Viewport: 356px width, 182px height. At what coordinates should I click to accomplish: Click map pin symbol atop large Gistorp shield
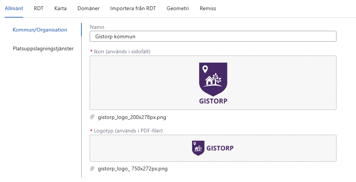click(205, 69)
